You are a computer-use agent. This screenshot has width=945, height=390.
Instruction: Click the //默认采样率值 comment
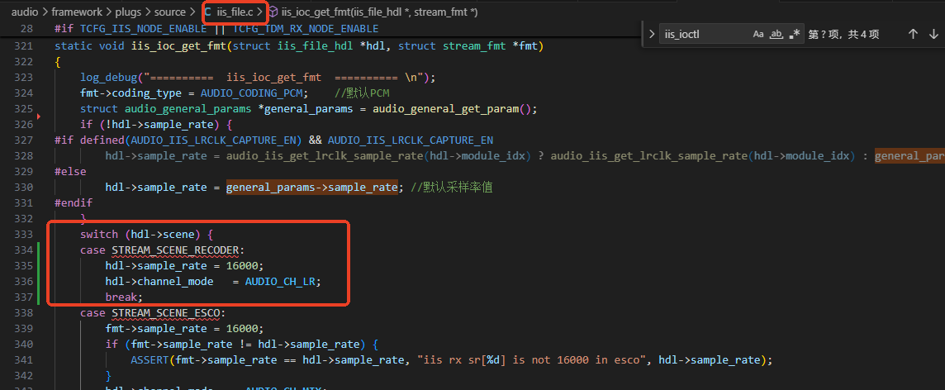tap(451, 187)
